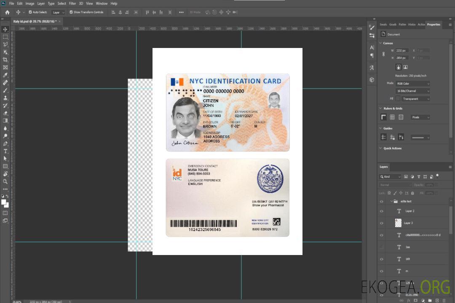This screenshot has height=303, width=455.
Task: Open the Image menu
Action: 29,3
